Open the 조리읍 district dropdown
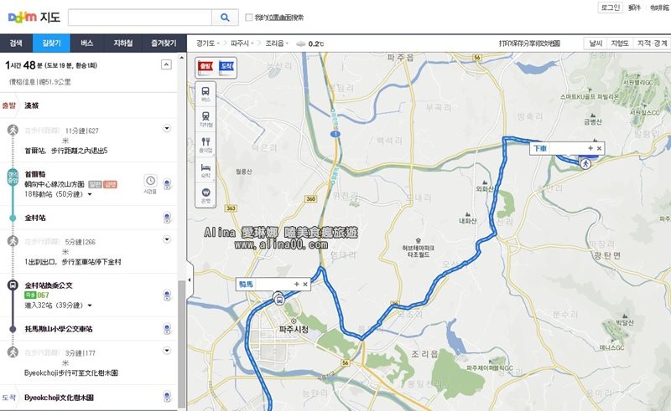 tap(277, 44)
